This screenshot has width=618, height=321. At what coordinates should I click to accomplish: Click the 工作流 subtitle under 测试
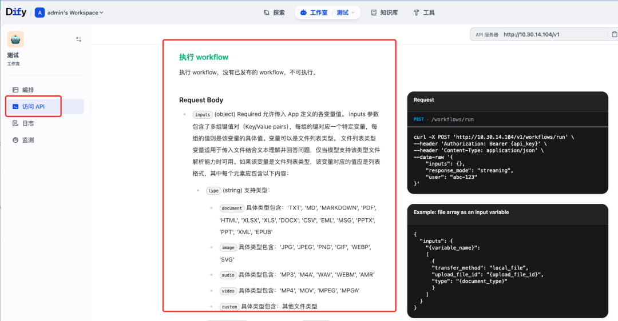[x=13, y=64]
